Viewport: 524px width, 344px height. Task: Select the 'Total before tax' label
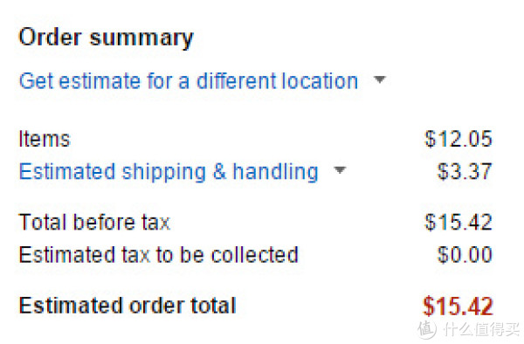(94, 222)
